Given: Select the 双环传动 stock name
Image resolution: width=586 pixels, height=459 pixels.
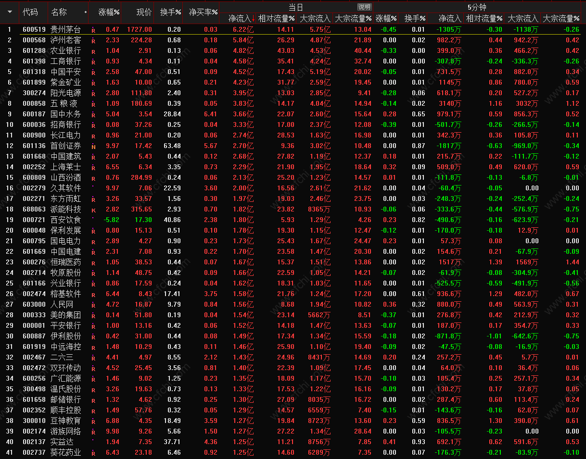Looking at the screenshot, I should pyautogui.click(x=66, y=368).
